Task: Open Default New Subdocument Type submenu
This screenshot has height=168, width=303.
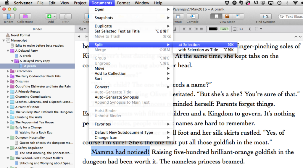Action: click(131, 133)
